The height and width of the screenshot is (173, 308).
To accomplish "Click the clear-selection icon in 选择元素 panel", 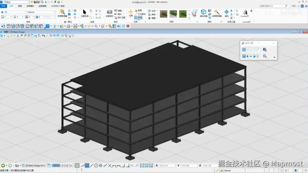I will tap(265, 50).
